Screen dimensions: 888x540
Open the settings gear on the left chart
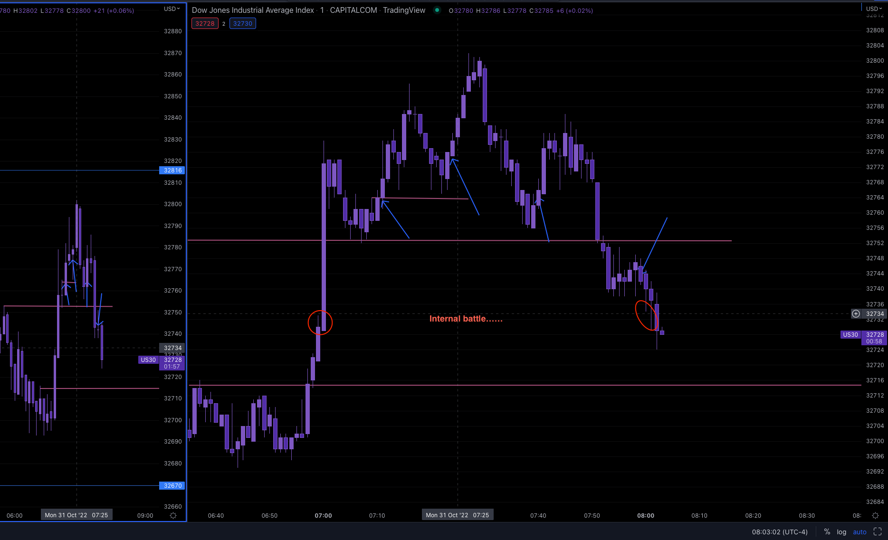pyautogui.click(x=173, y=515)
